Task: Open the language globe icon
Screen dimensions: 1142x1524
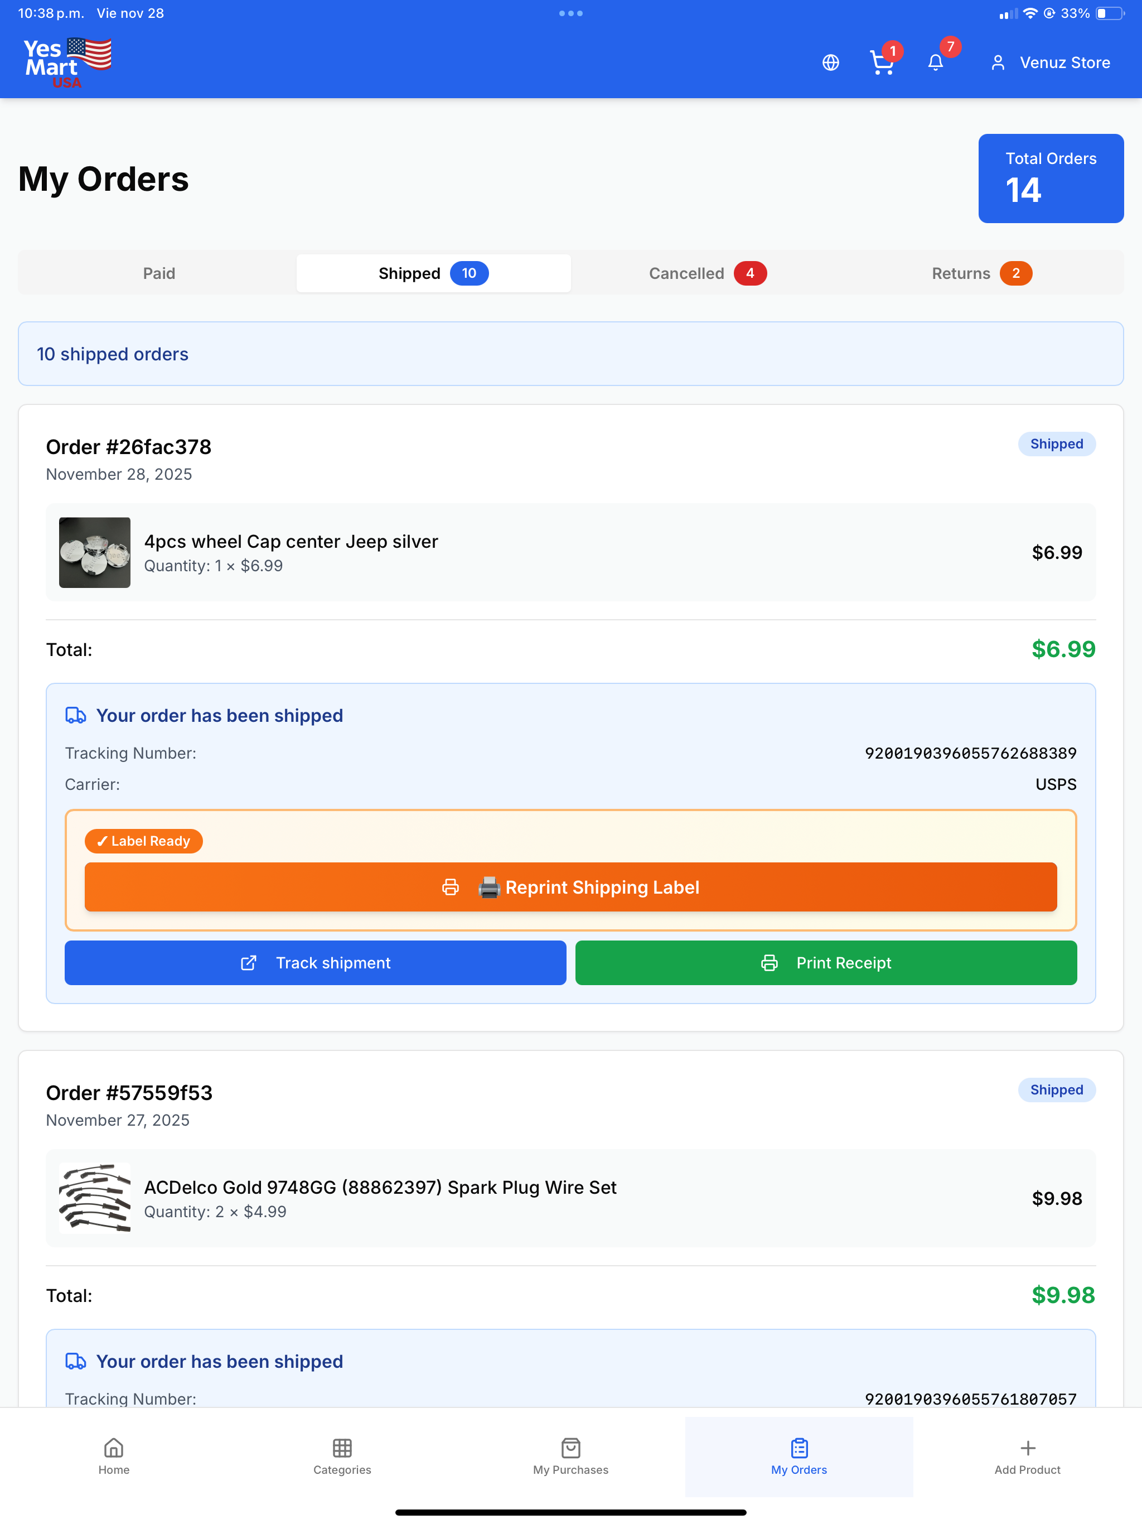Action: coord(831,62)
